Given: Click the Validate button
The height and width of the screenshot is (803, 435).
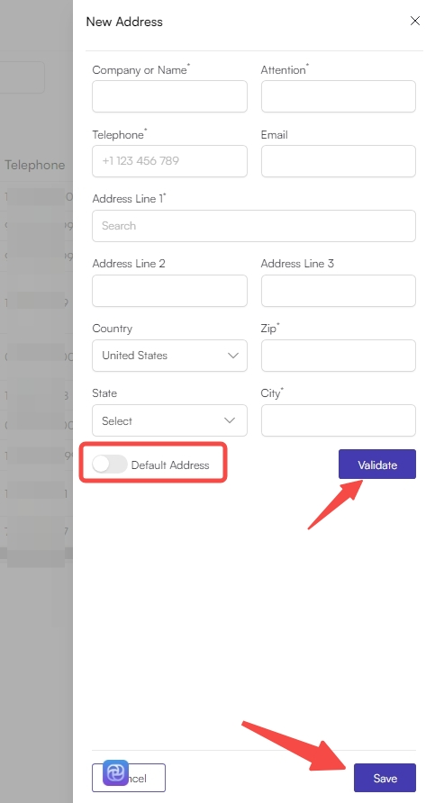Looking at the screenshot, I should [377, 465].
